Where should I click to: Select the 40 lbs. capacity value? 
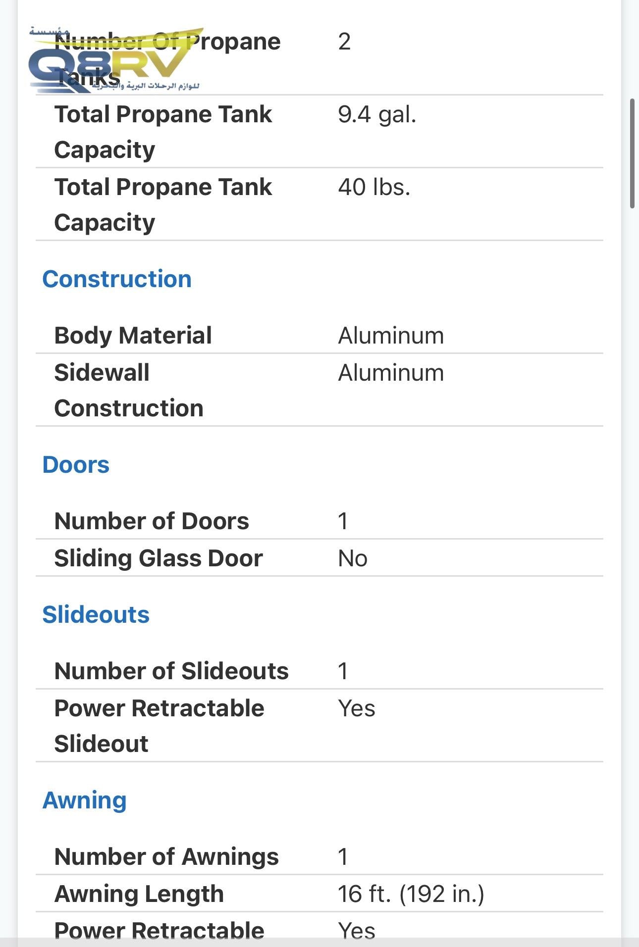374,187
